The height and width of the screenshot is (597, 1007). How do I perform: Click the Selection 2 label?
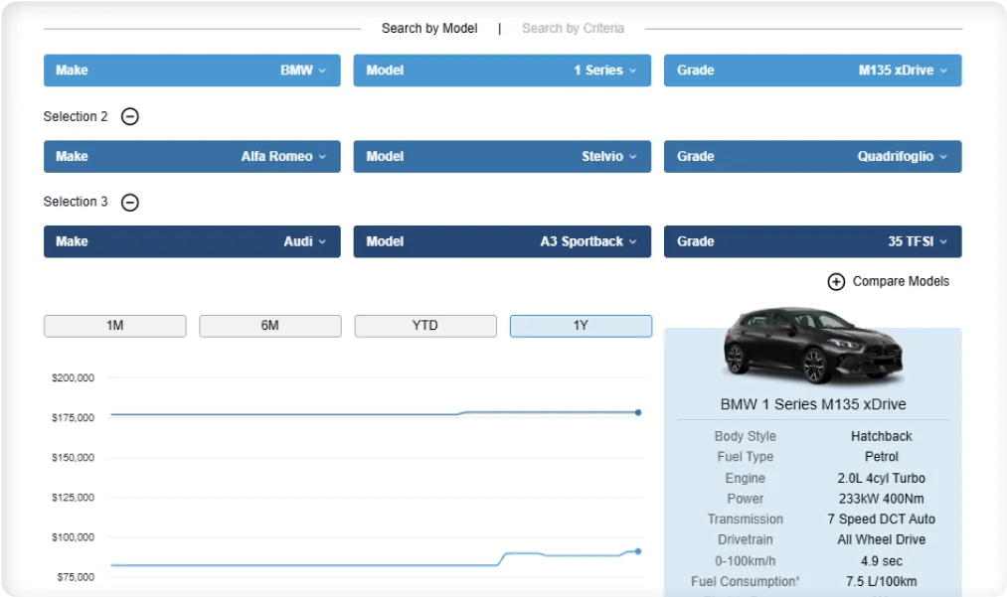point(76,116)
